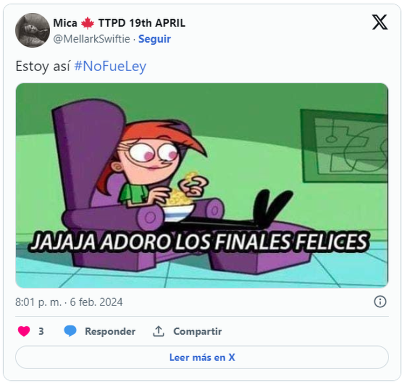Viewport: 415px width, 389px height.
Task: Click the display name Mica
Action: click(65, 23)
